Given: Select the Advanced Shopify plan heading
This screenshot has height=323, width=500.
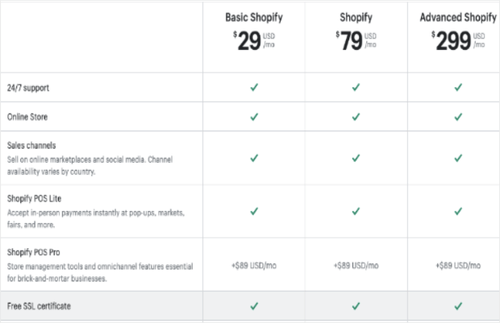Looking at the screenshot, I should click(x=458, y=17).
